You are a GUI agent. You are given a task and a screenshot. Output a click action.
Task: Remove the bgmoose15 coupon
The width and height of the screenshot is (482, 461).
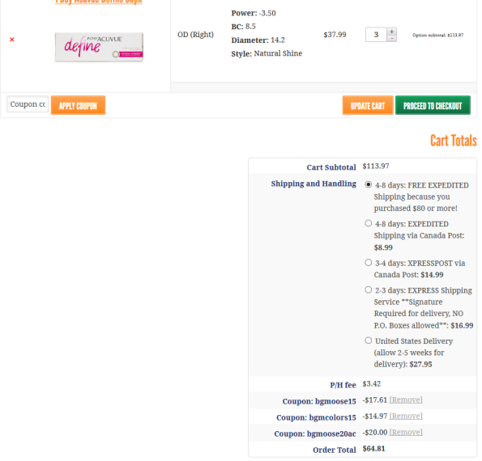(x=406, y=400)
